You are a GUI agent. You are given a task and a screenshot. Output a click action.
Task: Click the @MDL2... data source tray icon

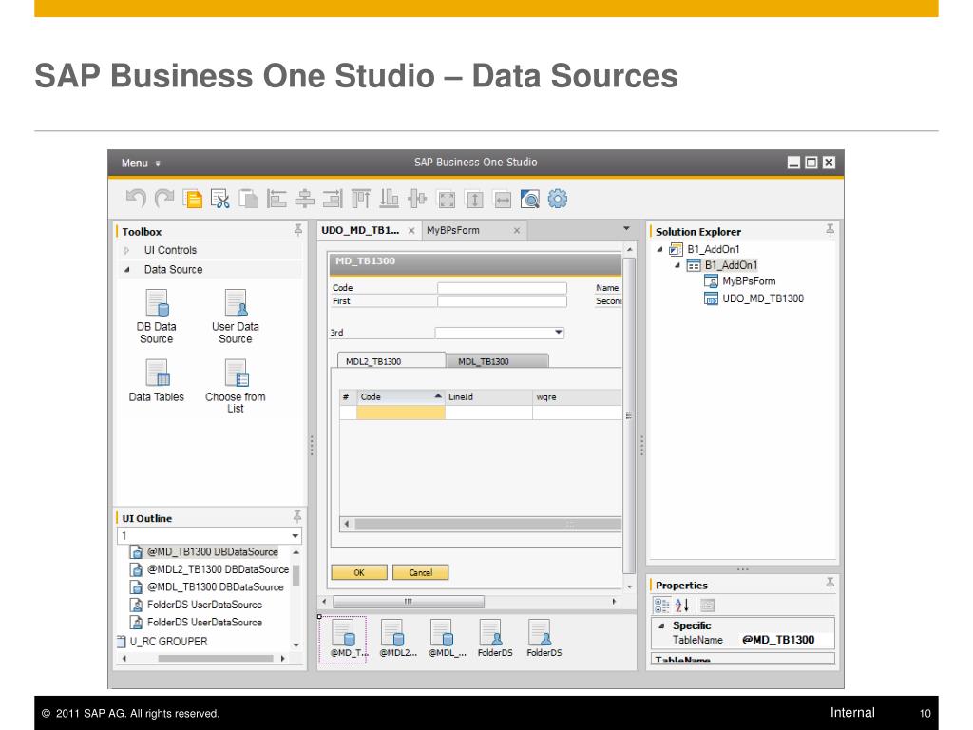[398, 639]
